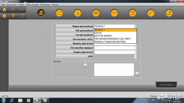Select the gearbox shifter round icon

click(59, 12)
